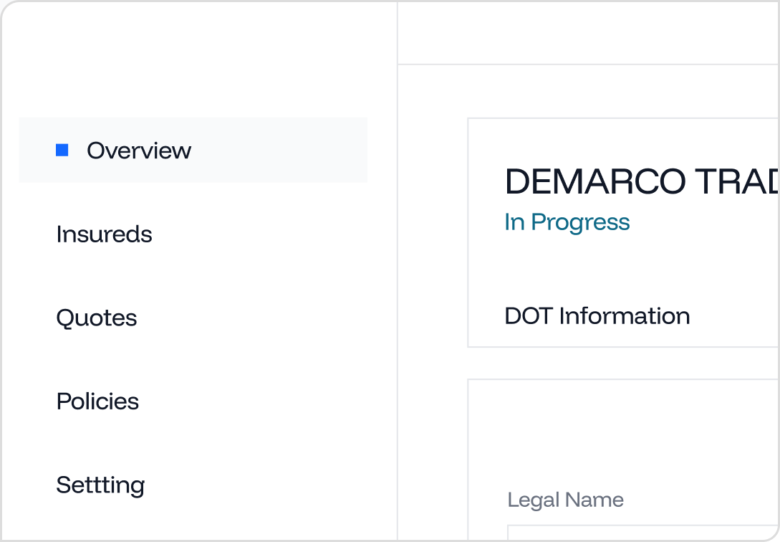The image size is (780, 542).
Task: Click the blue square beside Overview
Action: click(x=62, y=150)
